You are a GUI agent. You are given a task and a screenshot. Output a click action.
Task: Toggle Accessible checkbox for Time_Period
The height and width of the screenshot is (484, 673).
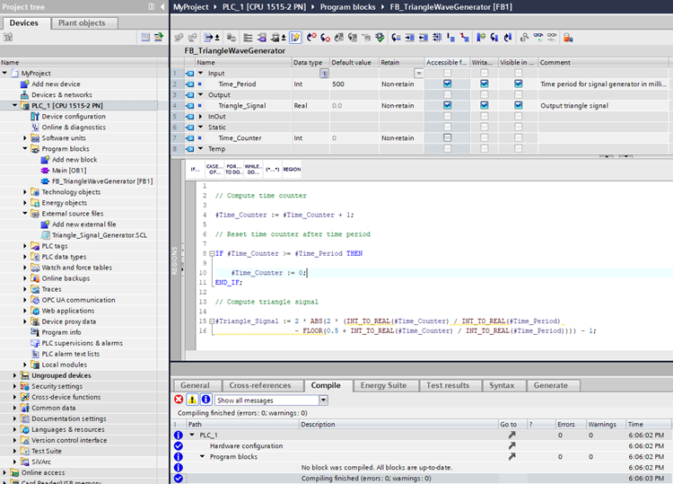(447, 84)
